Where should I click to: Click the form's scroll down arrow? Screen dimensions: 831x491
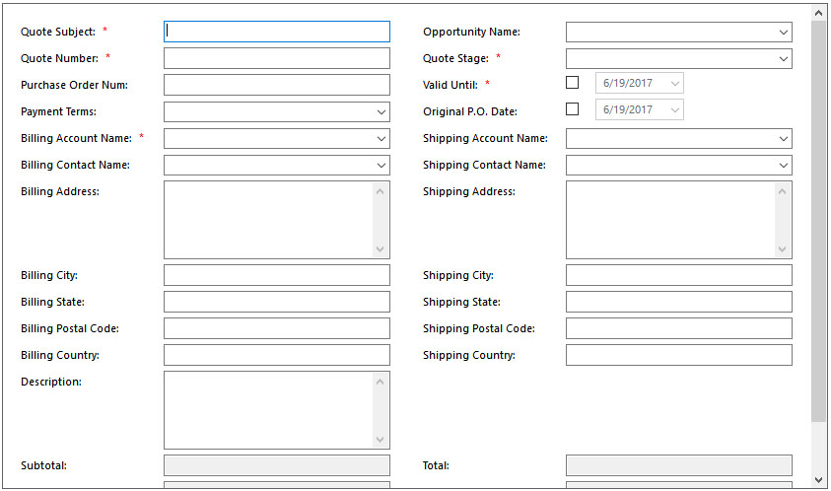coord(818,479)
